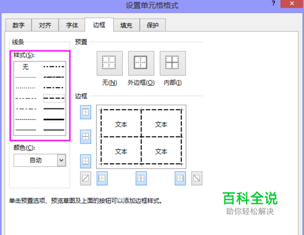This screenshot has width=304, height=235.
Task: Choose the medium dashed line style
Action: [54, 99]
